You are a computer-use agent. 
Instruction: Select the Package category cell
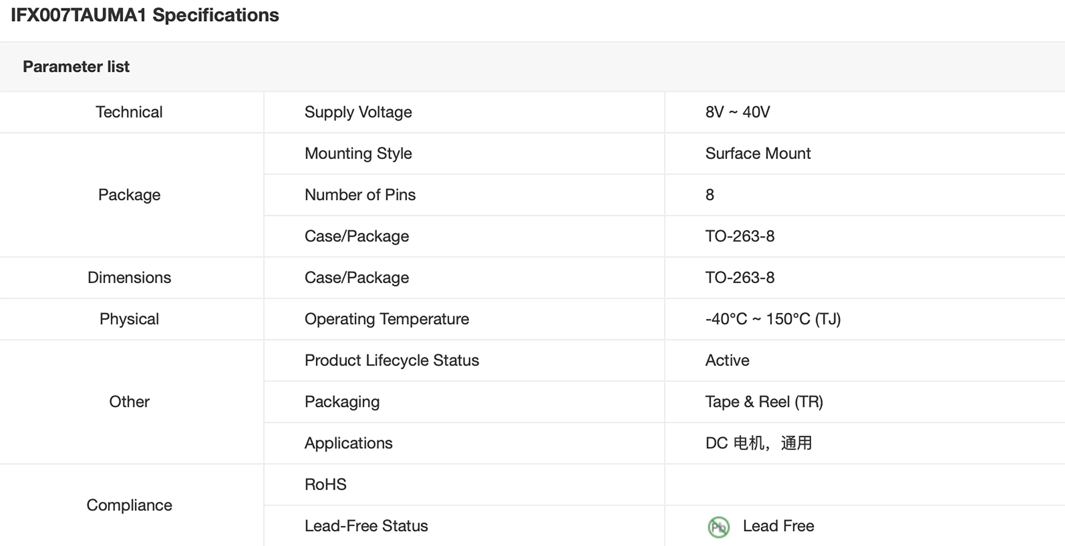coord(129,195)
